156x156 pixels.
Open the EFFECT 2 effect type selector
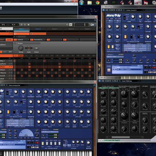[50, 132]
